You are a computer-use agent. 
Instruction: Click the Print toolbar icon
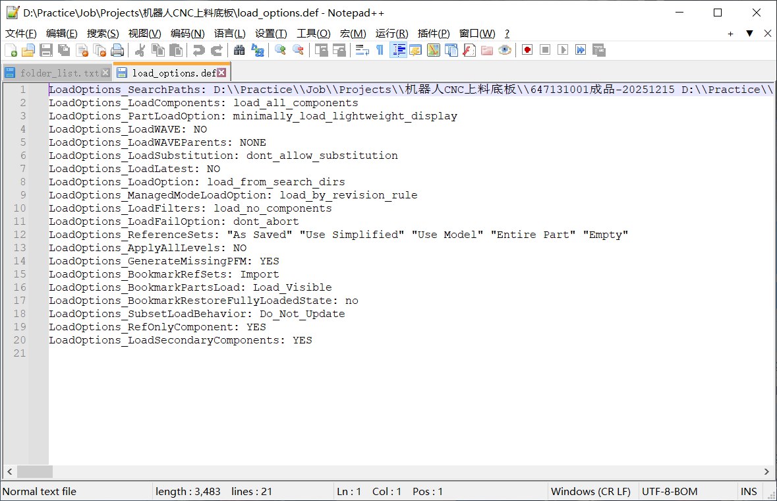(117, 50)
